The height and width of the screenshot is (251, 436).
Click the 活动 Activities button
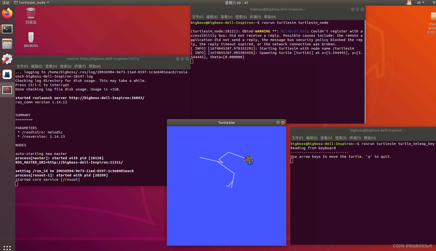[x=6, y=3]
